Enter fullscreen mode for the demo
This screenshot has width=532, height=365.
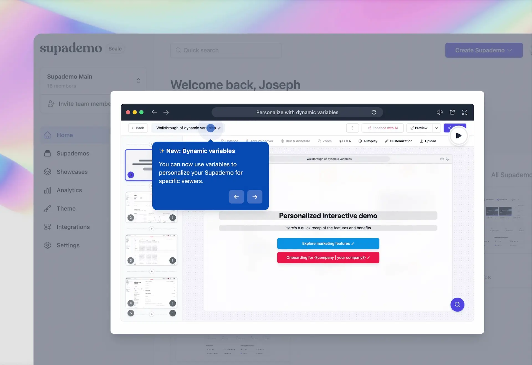(x=465, y=112)
